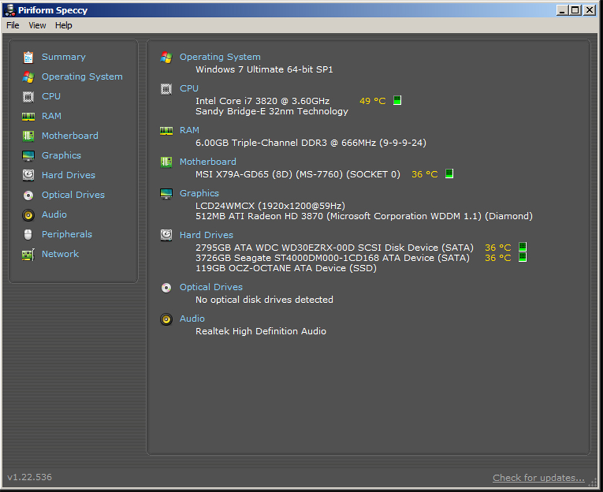The image size is (603, 492).
Task: Click temperature indicator for Seagate ST4000DM000 drive
Action: (x=523, y=257)
